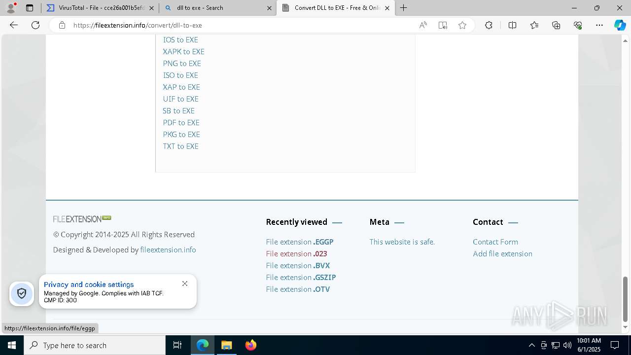The width and height of the screenshot is (631, 355).
Task: Open the ISO to EXE link
Action: [180, 75]
